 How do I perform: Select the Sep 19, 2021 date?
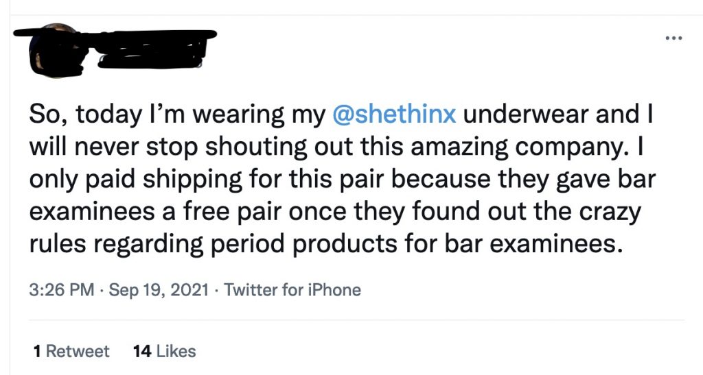(159, 290)
